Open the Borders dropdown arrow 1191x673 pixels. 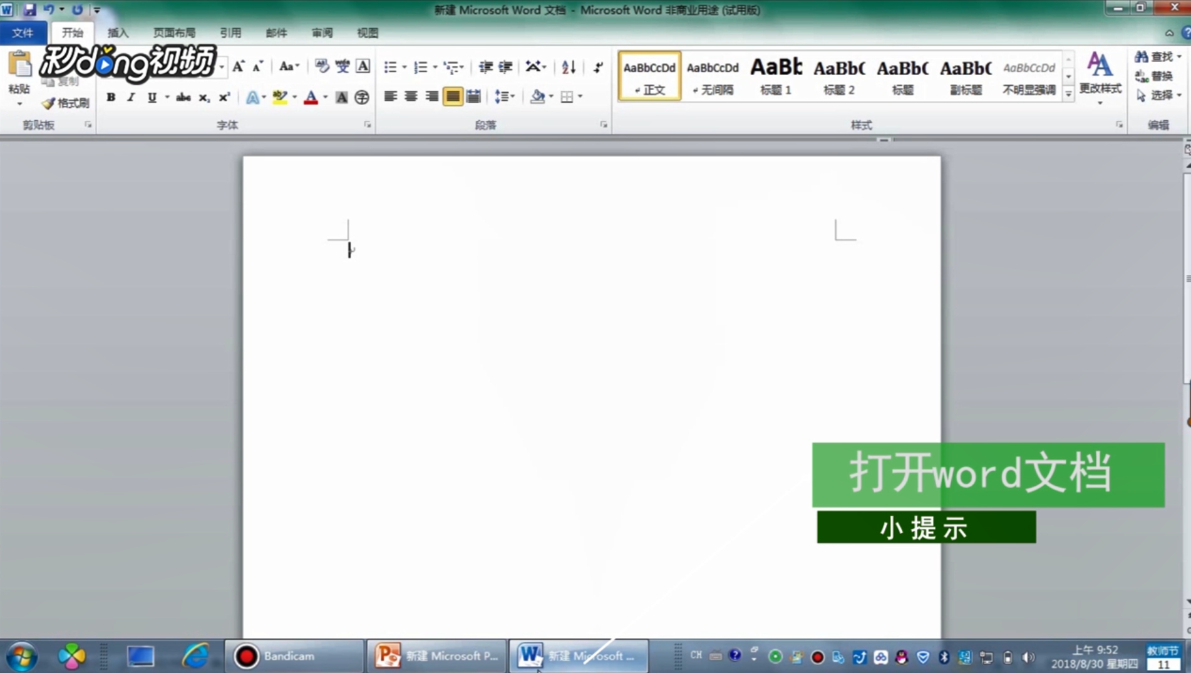click(580, 97)
